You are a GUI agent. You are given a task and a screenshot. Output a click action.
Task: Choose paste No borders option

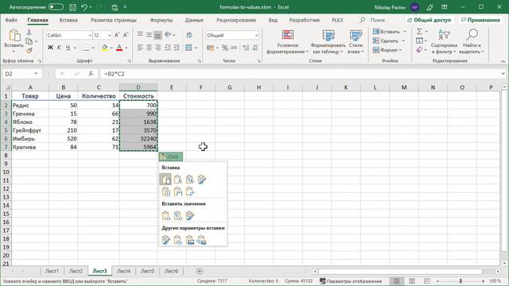point(166,191)
